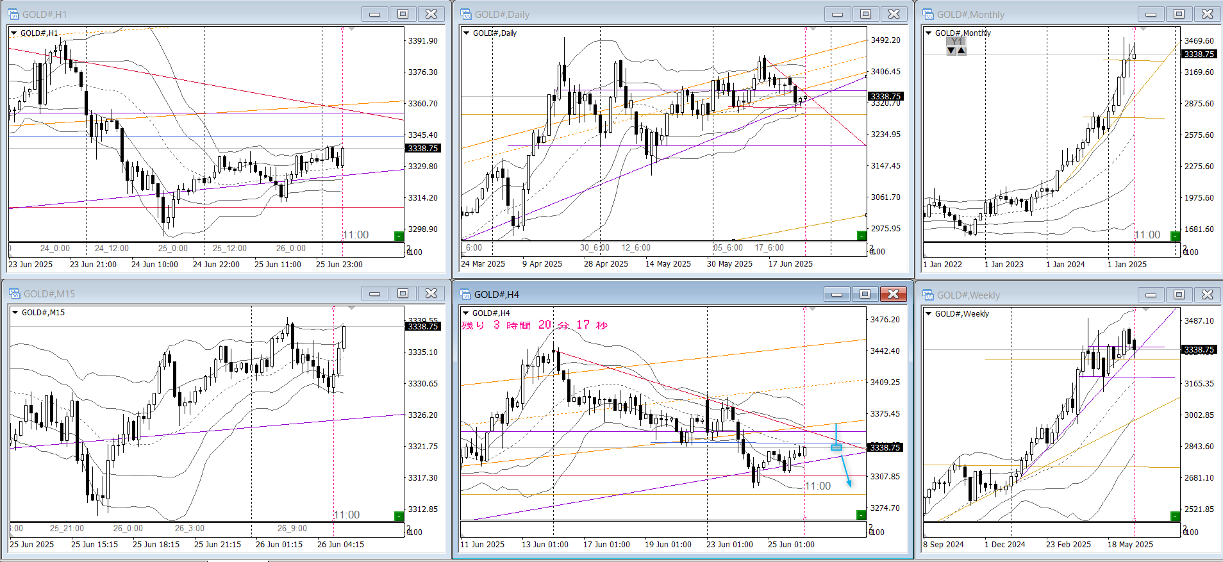Click the down arrow under Y1 in Monthly chart
Image resolution: width=1223 pixels, height=562 pixels.
(951, 51)
